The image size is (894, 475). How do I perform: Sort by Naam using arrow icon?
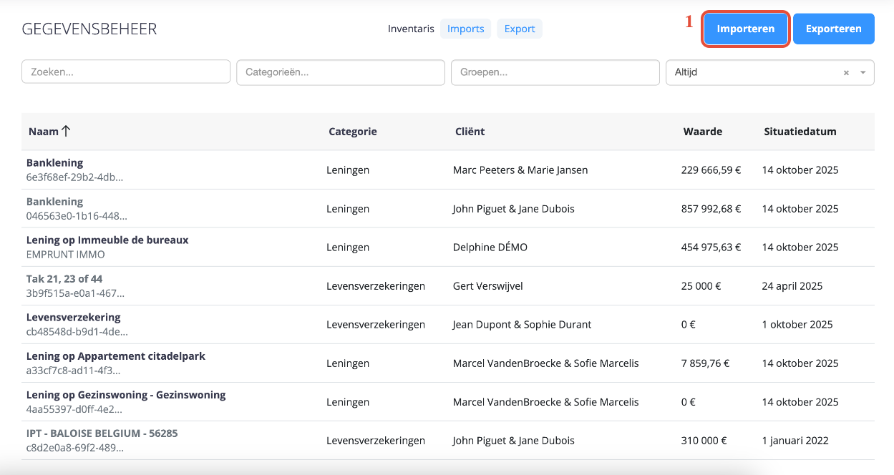[66, 132]
